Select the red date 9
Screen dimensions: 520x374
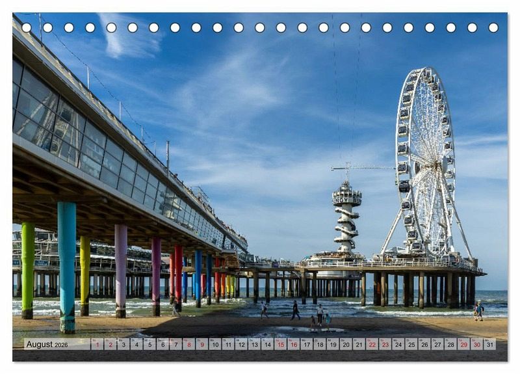[x=202, y=344]
